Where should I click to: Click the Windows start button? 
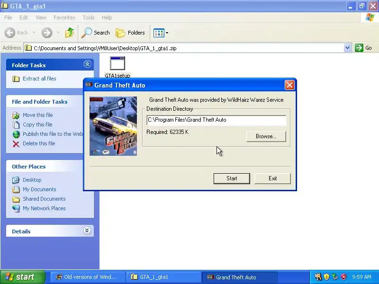point(23,277)
